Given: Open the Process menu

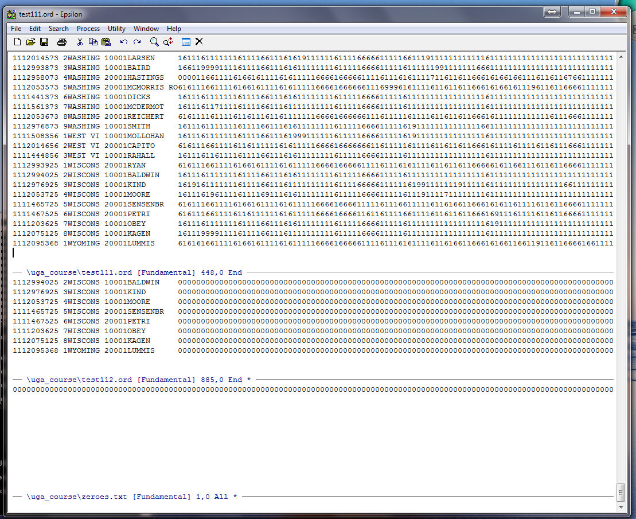Looking at the screenshot, I should coord(88,29).
